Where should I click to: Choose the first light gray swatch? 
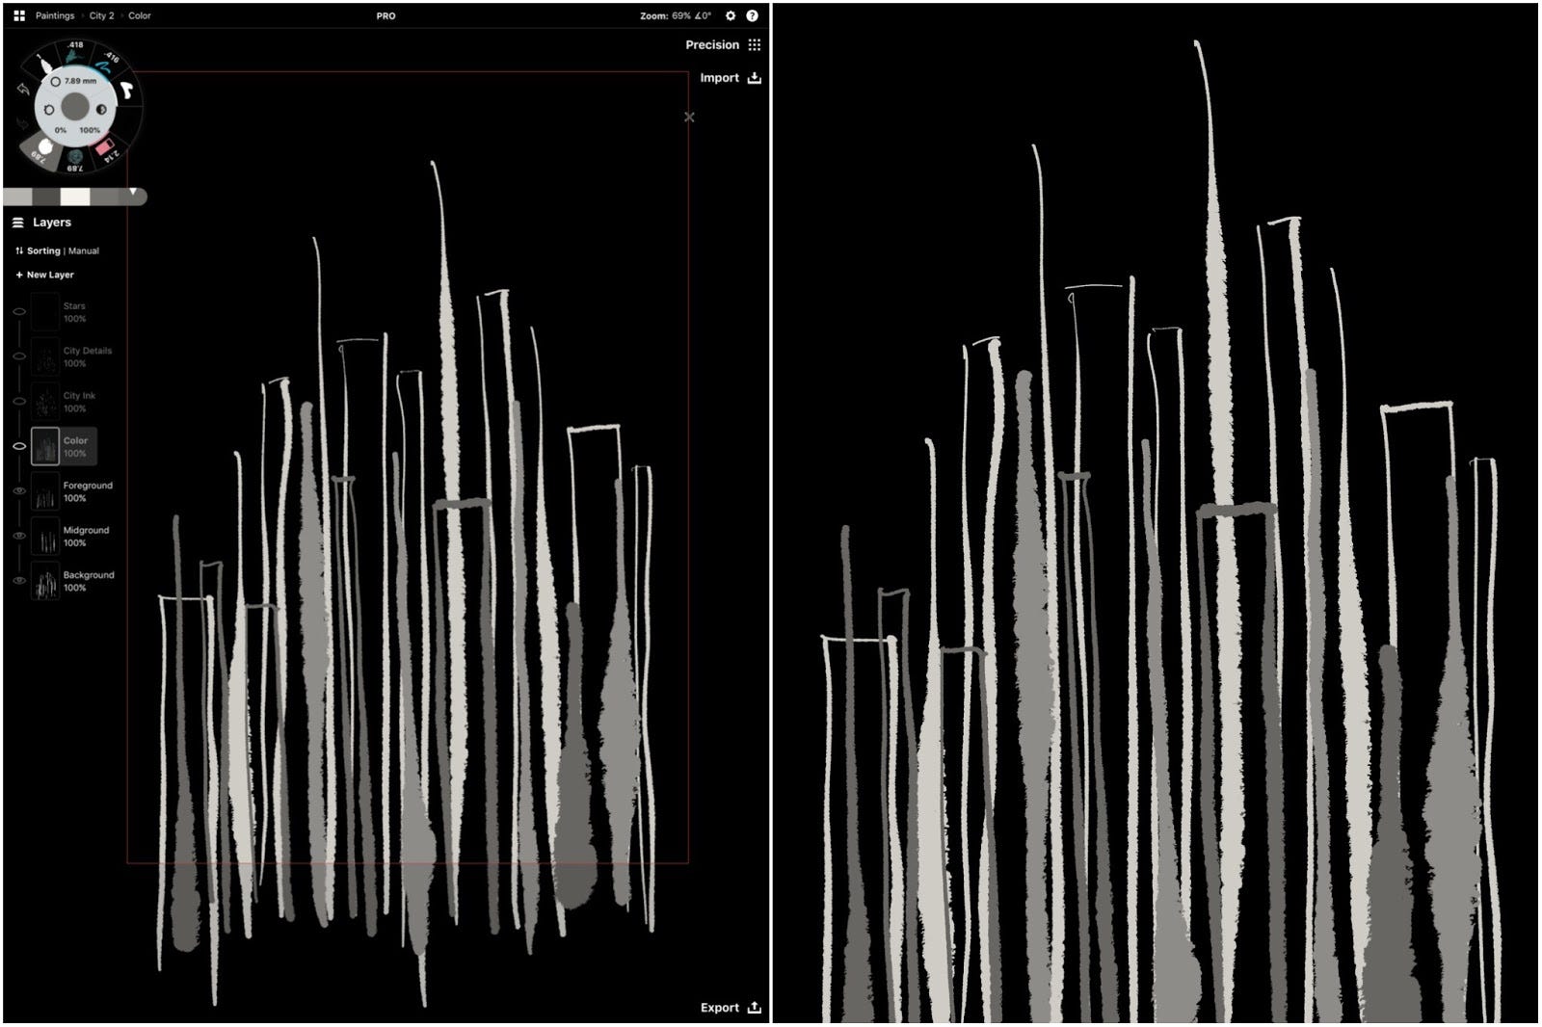click(x=18, y=197)
